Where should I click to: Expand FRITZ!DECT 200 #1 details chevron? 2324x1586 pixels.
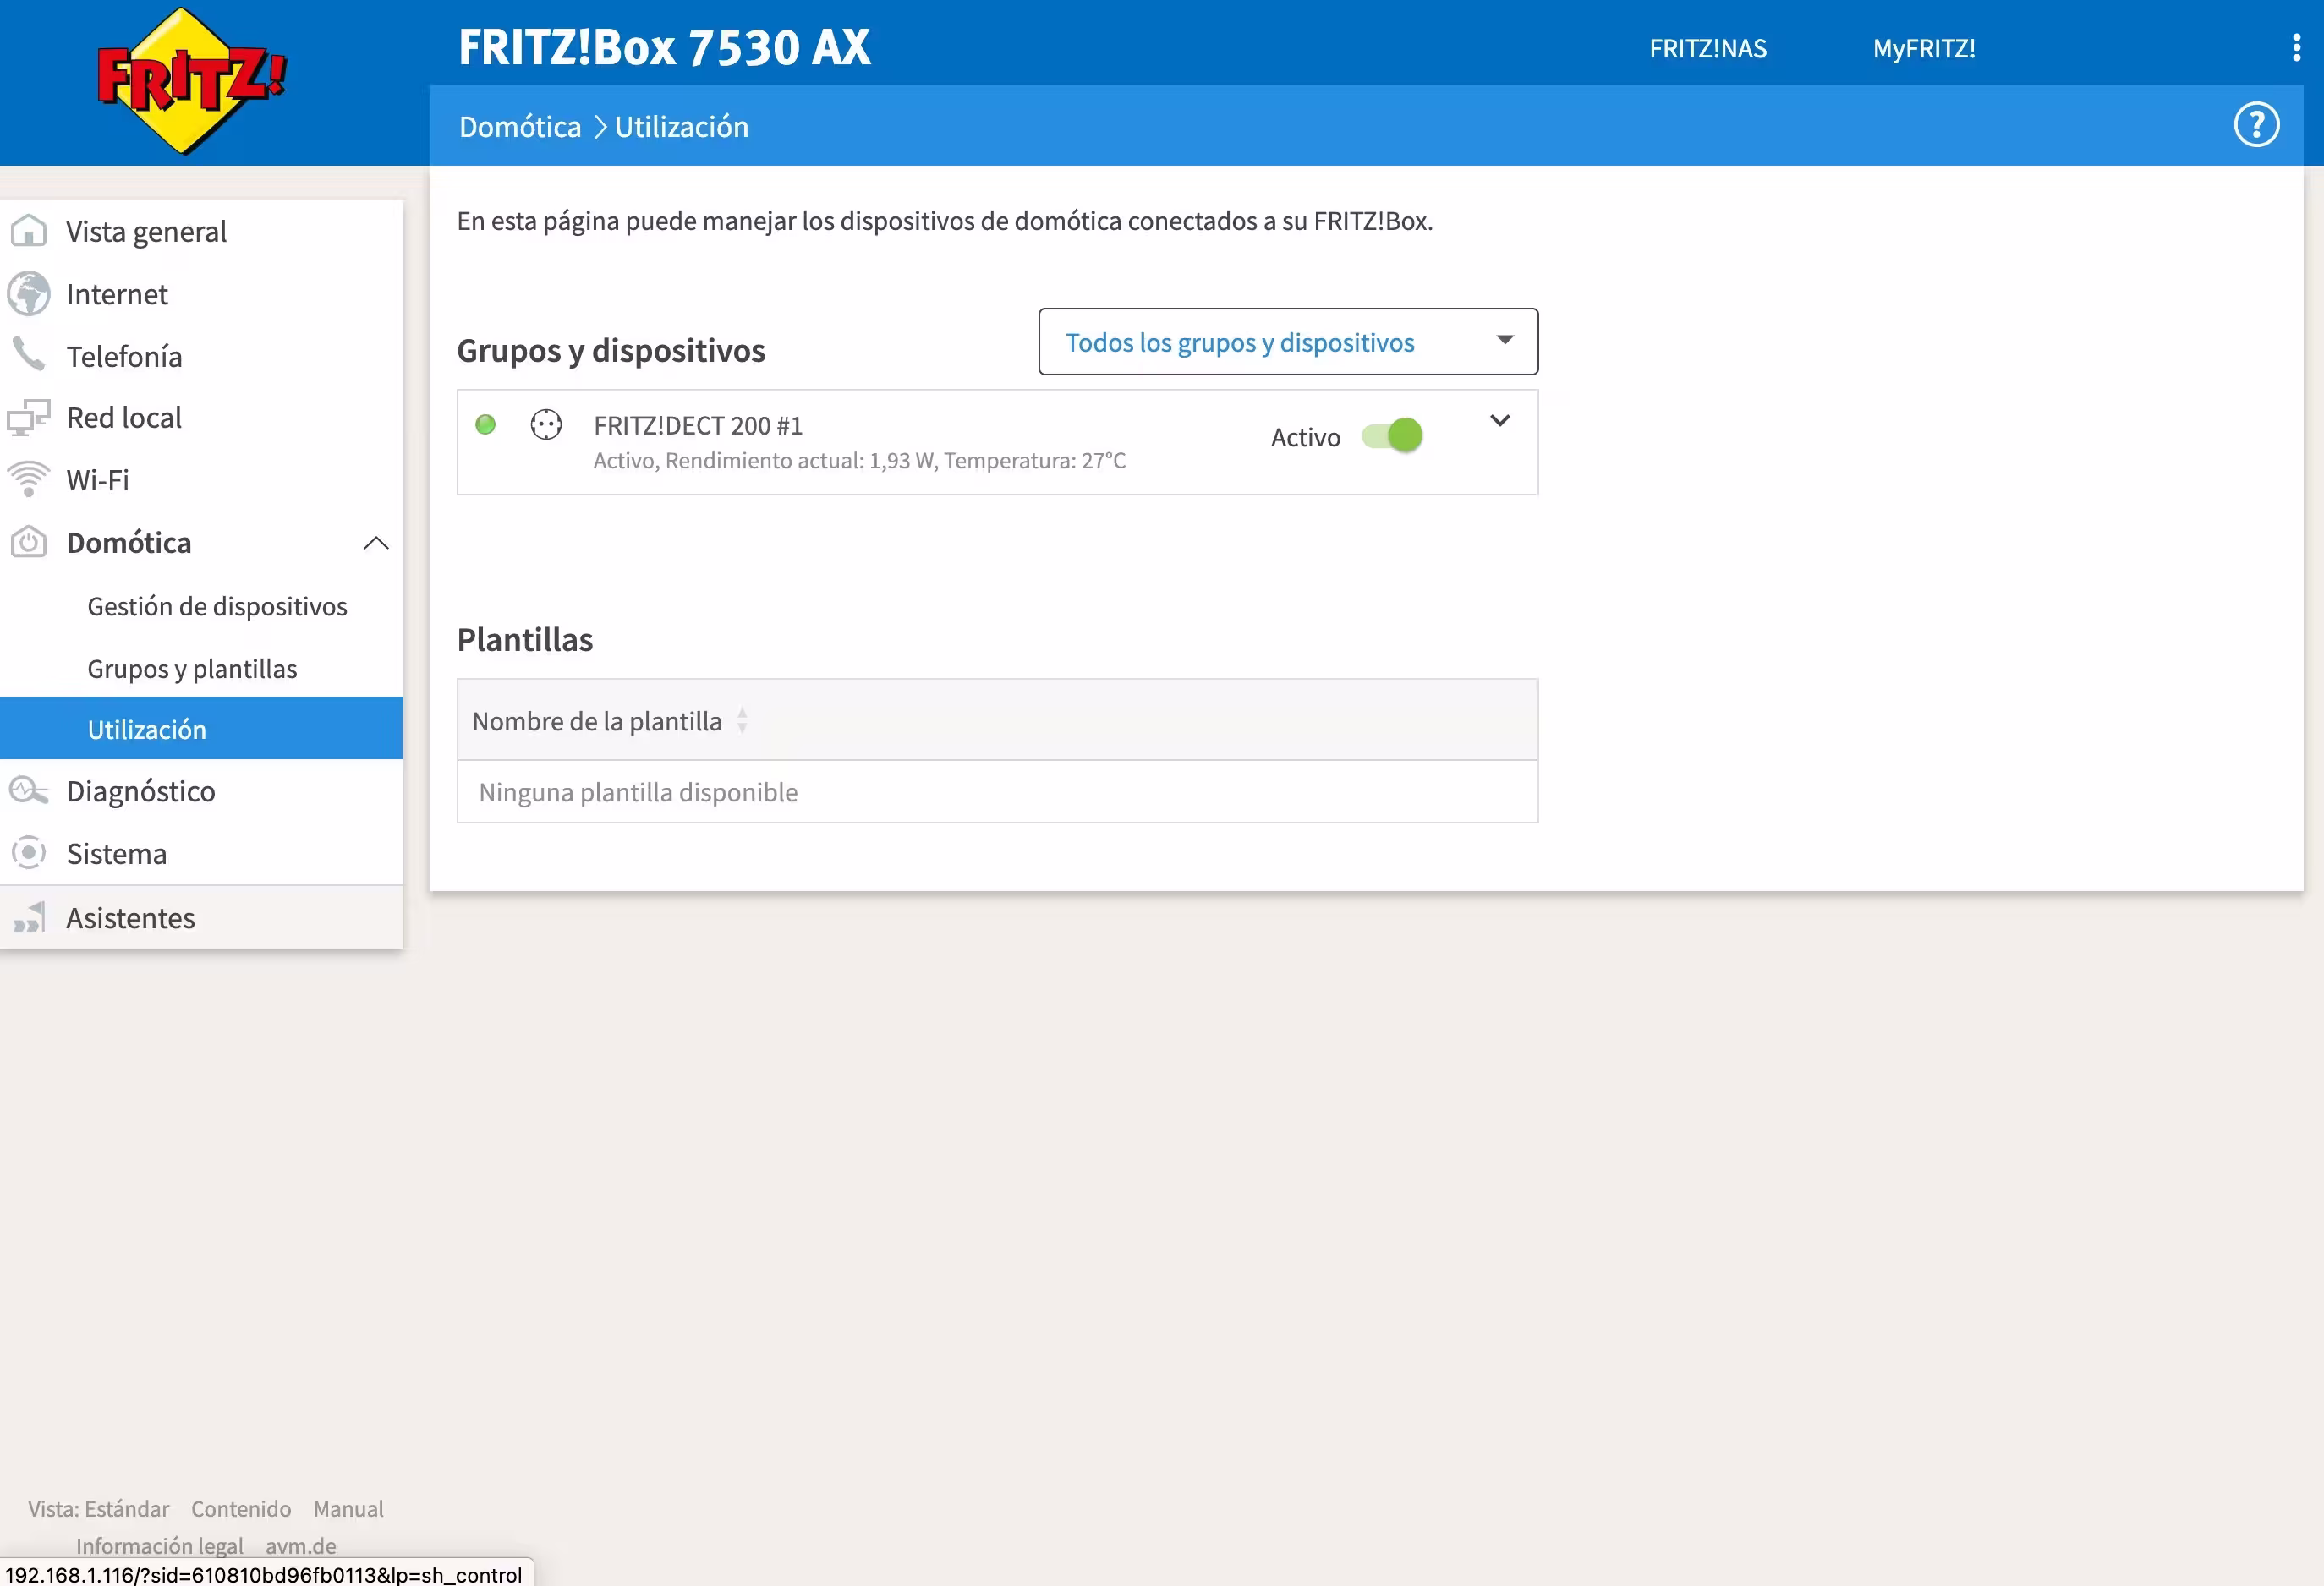tap(1500, 421)
